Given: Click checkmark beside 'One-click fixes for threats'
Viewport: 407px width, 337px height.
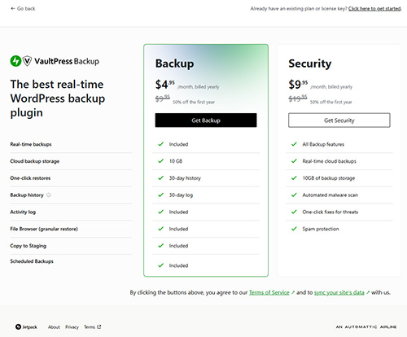Looking at the screenshot, I should 294,212.
